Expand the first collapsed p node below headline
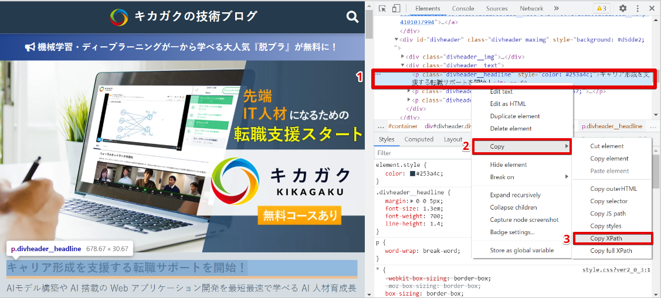Image resolution: width=661 pixels, height=298 pixels. [408, 91]
